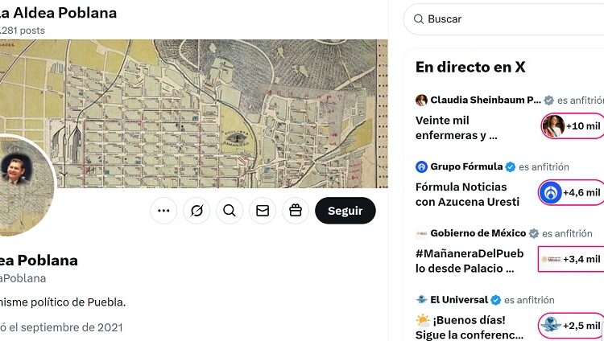604x341 pixels.
Task: Join the +10 mil live listeners pill
Action: 572,125
